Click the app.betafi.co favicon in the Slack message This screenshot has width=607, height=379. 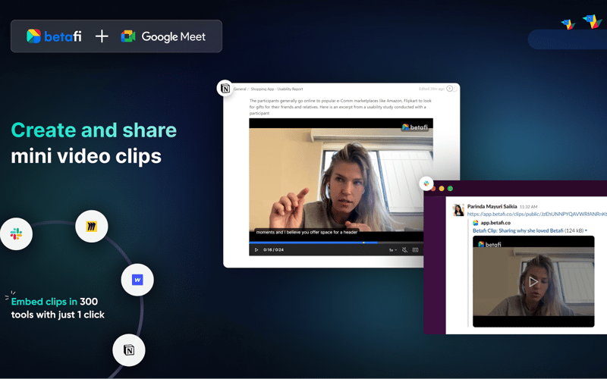(476, 223)
